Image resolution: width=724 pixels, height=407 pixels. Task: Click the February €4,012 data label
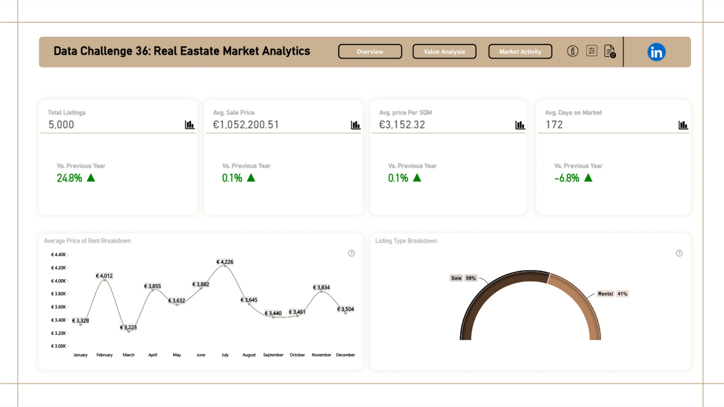tap(104, 276)
